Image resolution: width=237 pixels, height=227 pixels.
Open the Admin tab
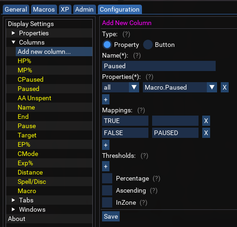click(x=84, y=9)
